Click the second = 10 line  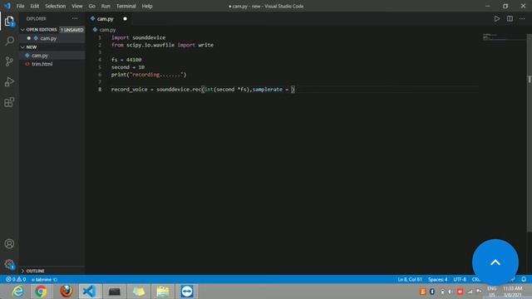128,67
